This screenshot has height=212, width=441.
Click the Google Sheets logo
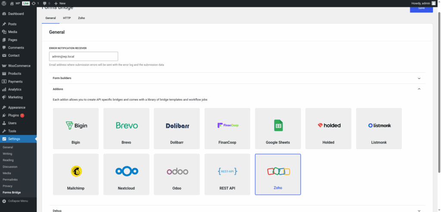(x=278, y=126)
